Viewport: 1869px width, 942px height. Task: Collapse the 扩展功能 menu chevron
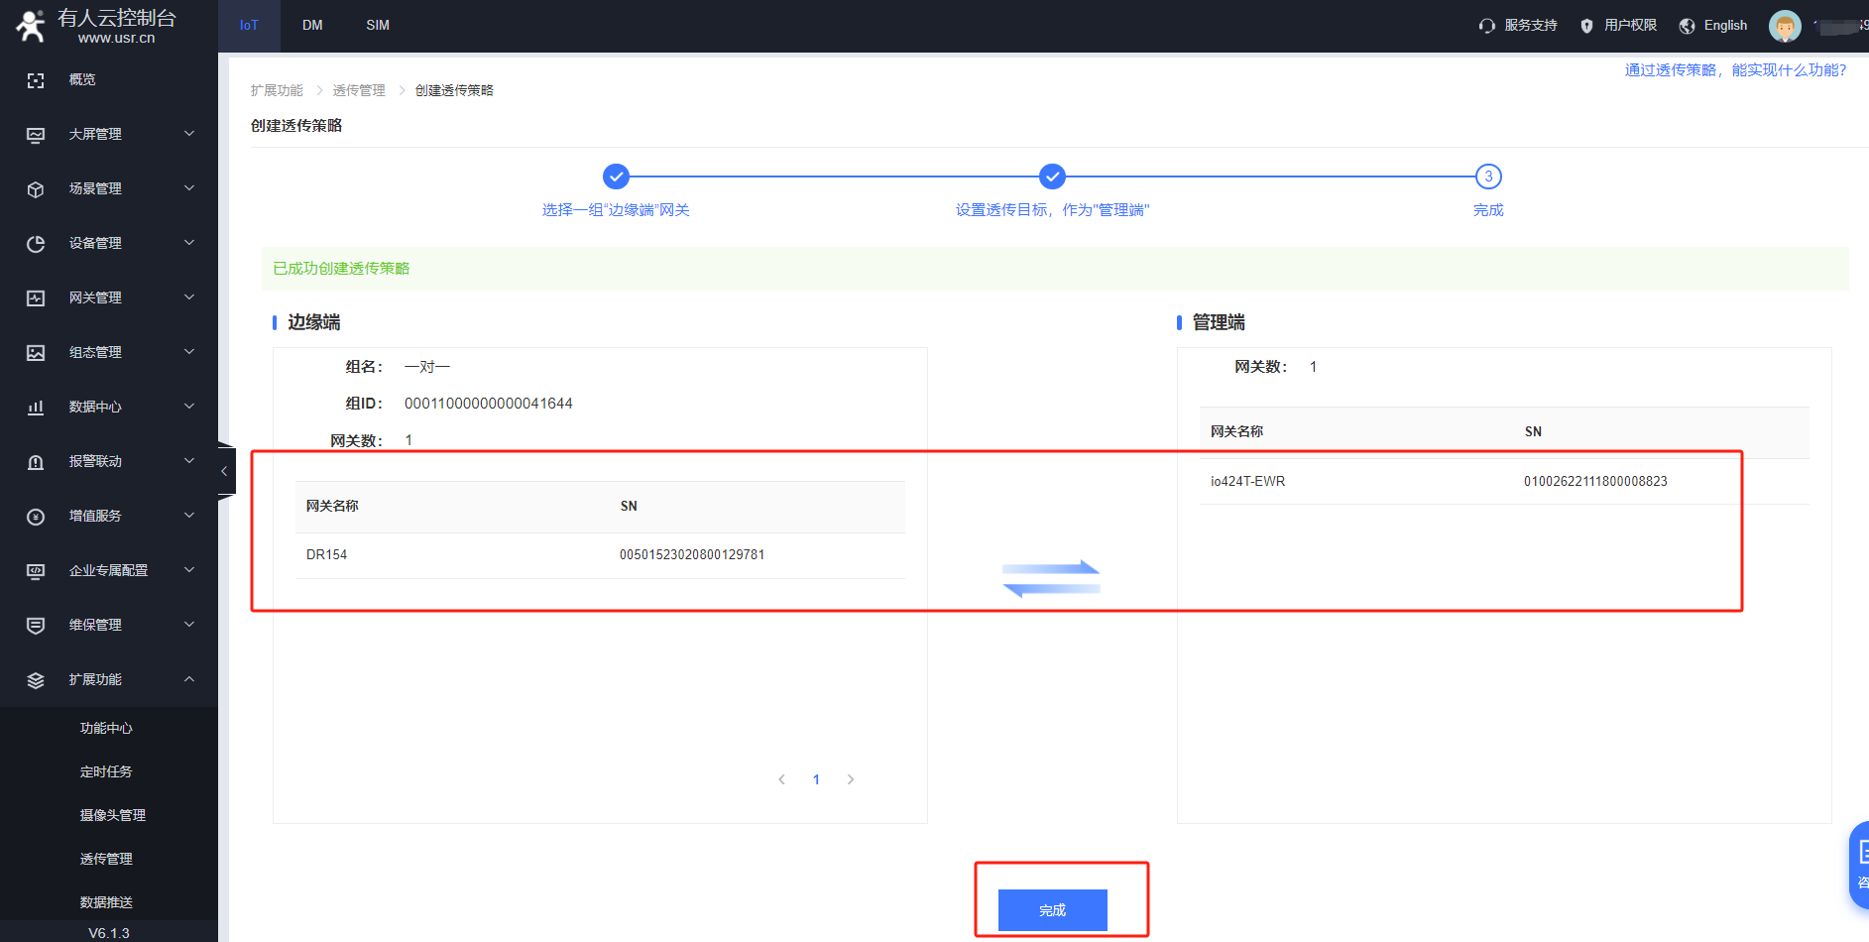[189, 679]
